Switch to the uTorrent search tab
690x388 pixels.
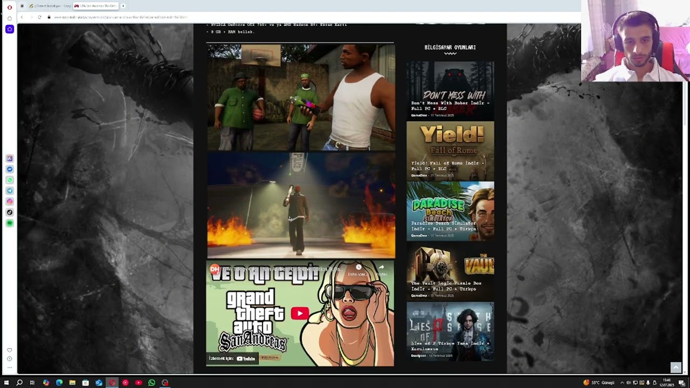(50, 6)
